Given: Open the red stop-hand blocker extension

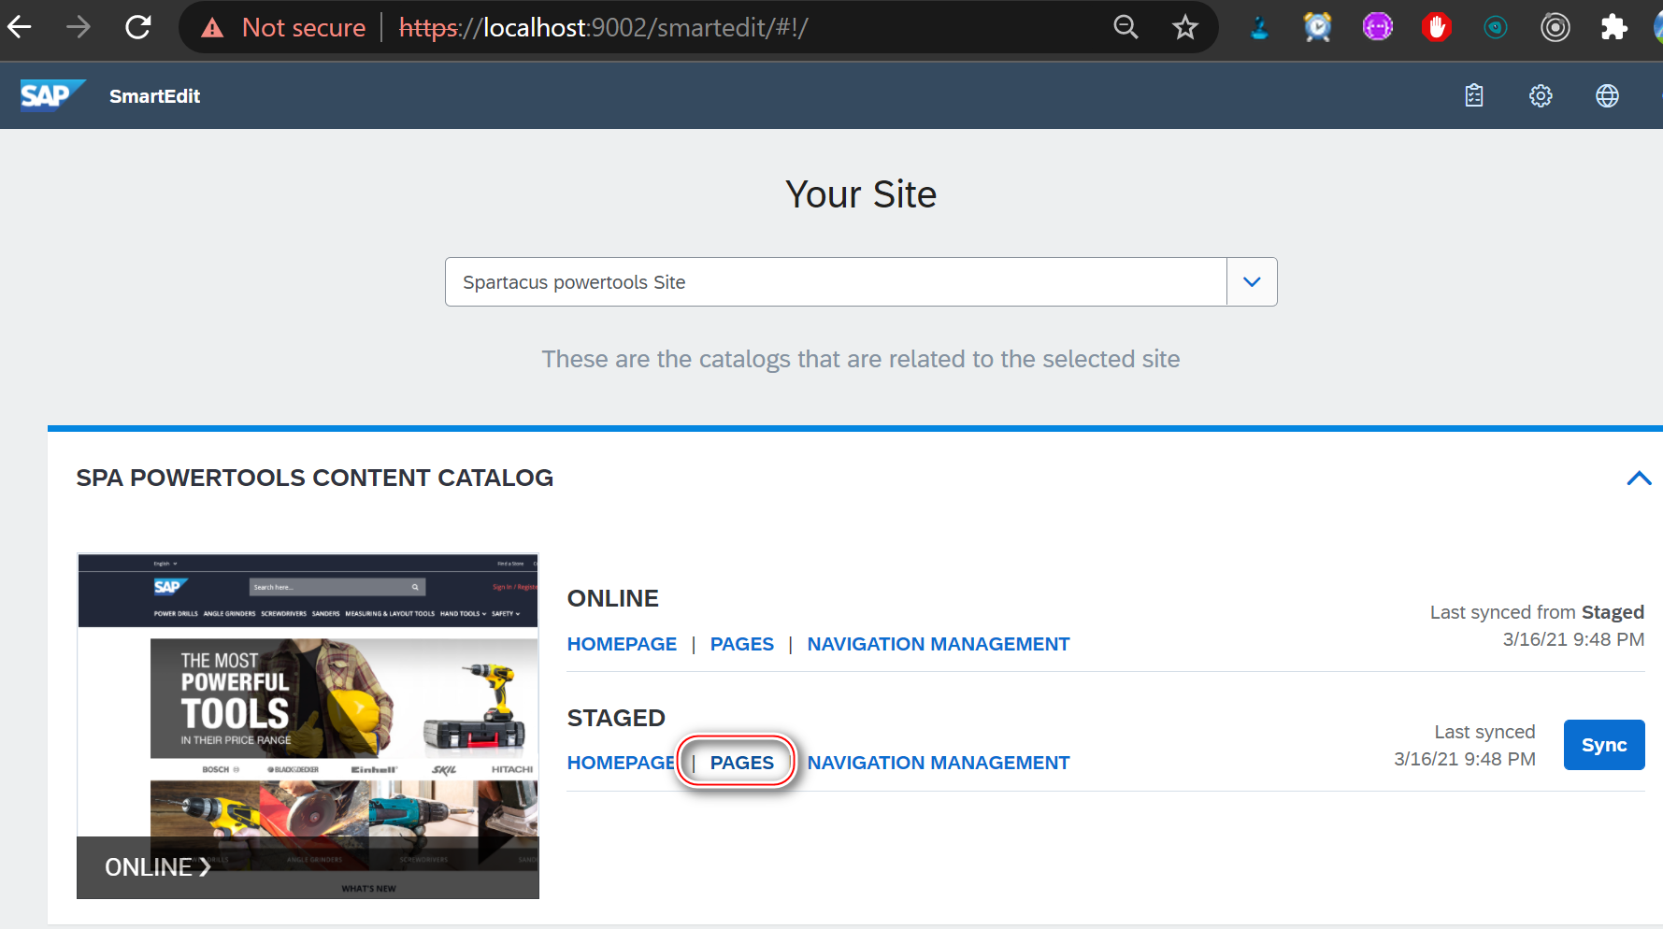Looking at the screenshot, I should point(1437,27).
